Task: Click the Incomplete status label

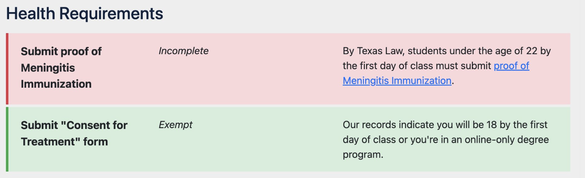Action: coord(183,51)
